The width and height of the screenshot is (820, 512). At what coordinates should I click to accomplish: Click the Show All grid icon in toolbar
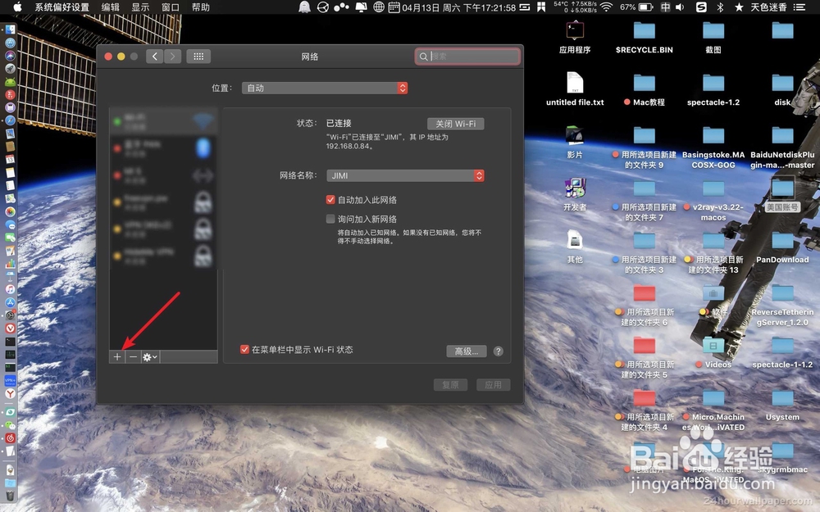198,56
